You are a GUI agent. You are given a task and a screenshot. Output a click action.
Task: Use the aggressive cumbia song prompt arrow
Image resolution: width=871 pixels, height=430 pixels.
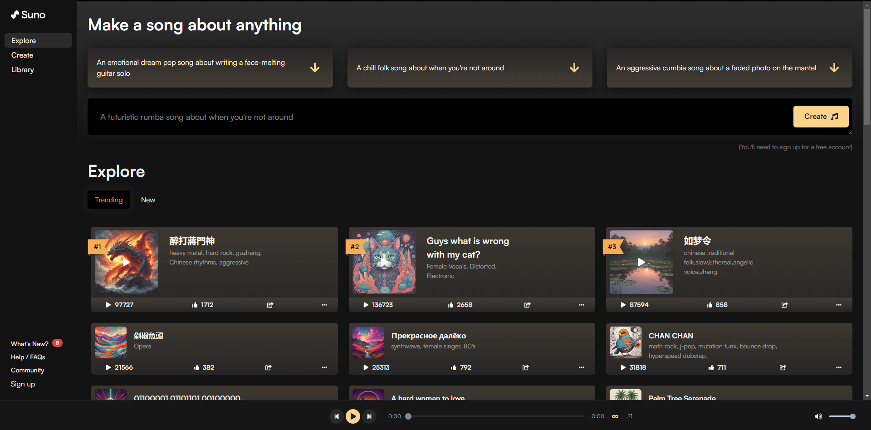tap(834, 68)
